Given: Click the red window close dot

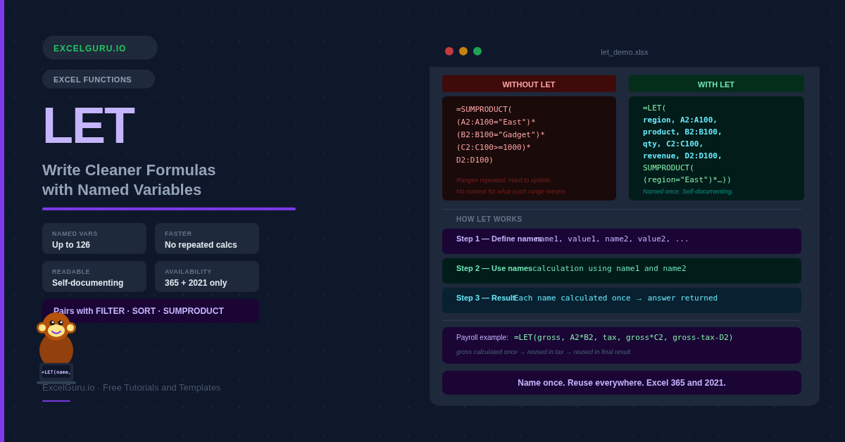Looking at the screenshot, I should [x=449, y=51].
